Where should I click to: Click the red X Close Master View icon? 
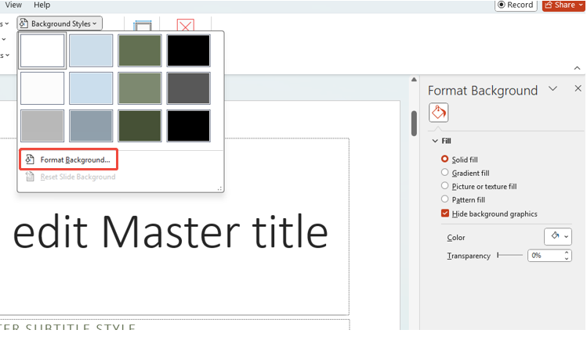[185, 25]
